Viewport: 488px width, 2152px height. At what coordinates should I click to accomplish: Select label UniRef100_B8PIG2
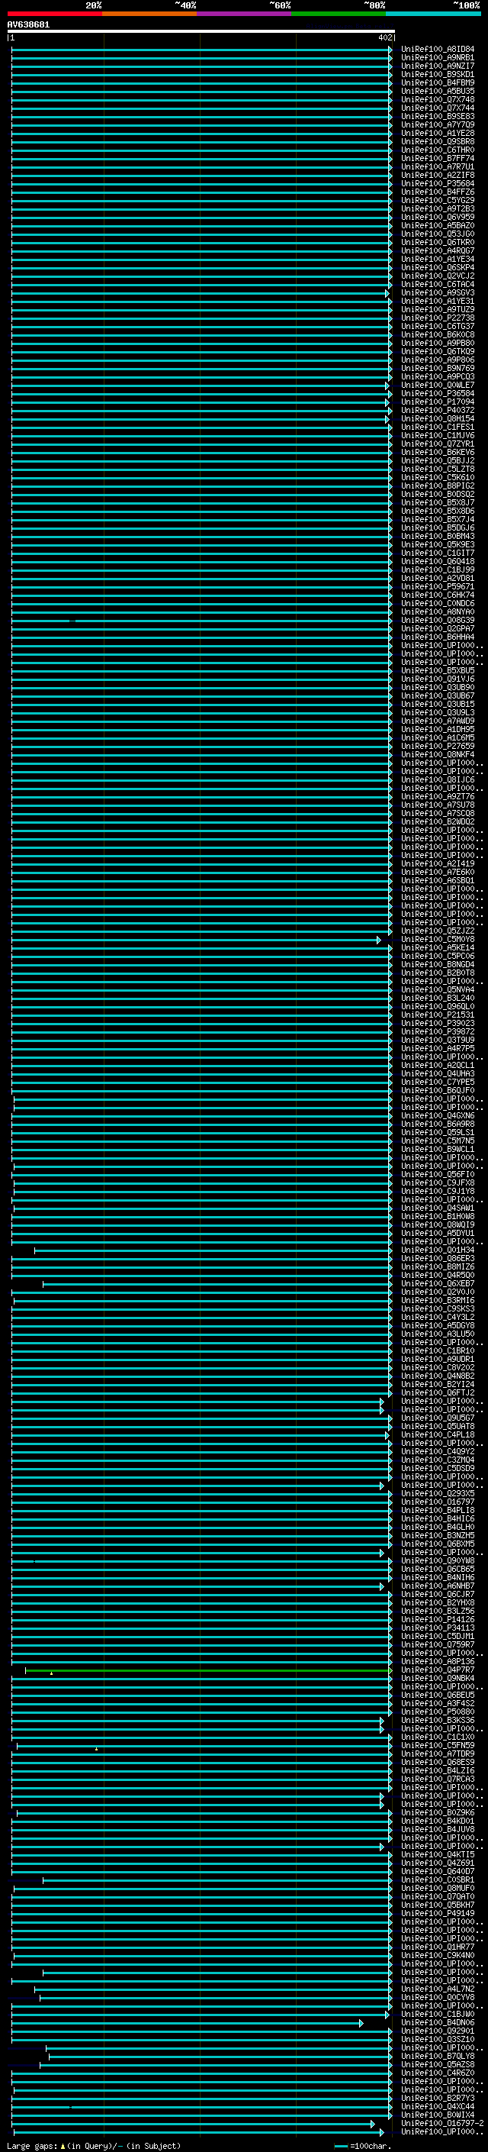click(x=438, y=486)
